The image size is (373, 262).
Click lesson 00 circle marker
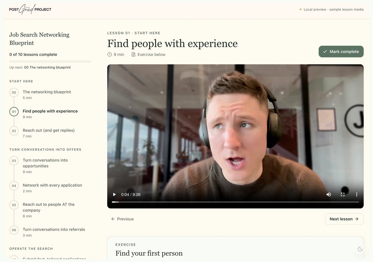[x=14, y=93]
